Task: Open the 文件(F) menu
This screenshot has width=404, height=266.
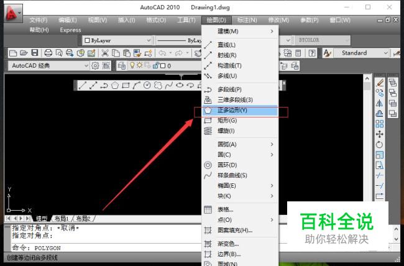Action: [x=39, y=20]
